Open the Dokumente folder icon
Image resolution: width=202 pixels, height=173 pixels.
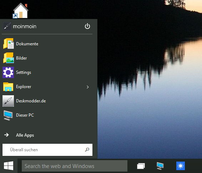pos(8,44)
